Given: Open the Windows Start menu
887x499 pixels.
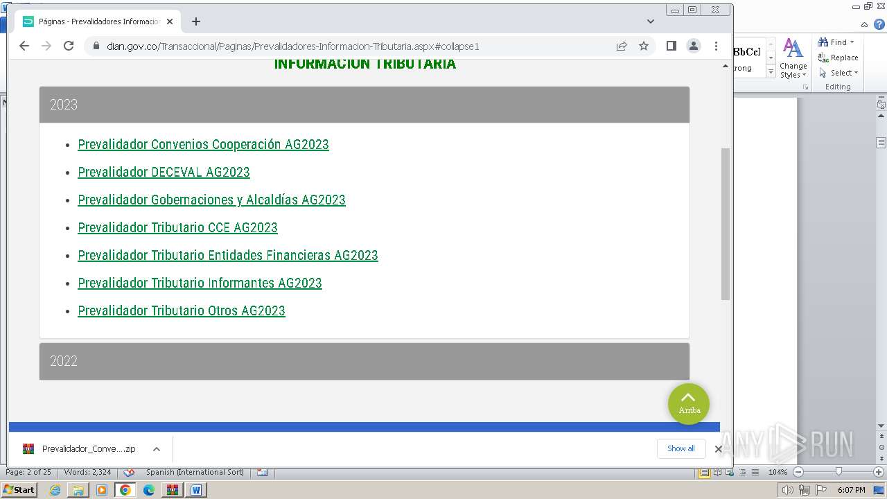Looking at the screenshot, I should tap(19, 490).
